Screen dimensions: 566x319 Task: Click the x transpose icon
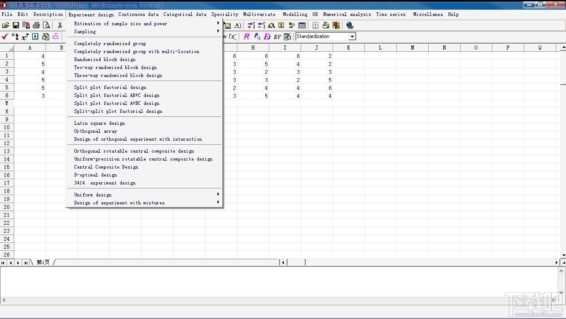coord(25,37)
